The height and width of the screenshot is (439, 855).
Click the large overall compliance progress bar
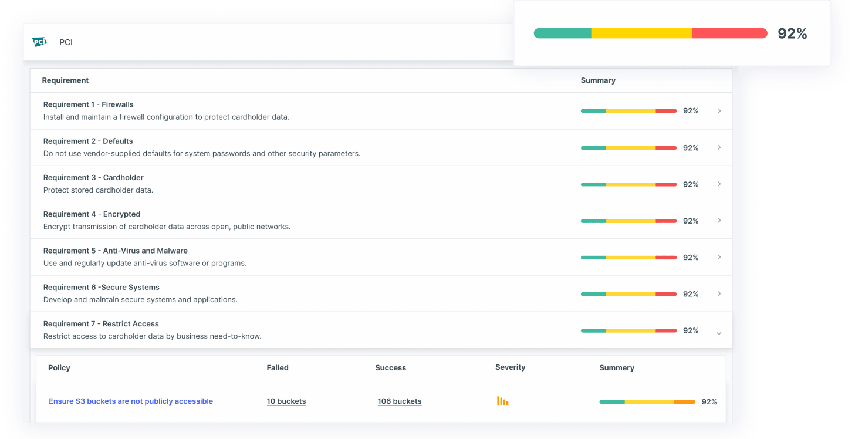[x=650, y=33]
